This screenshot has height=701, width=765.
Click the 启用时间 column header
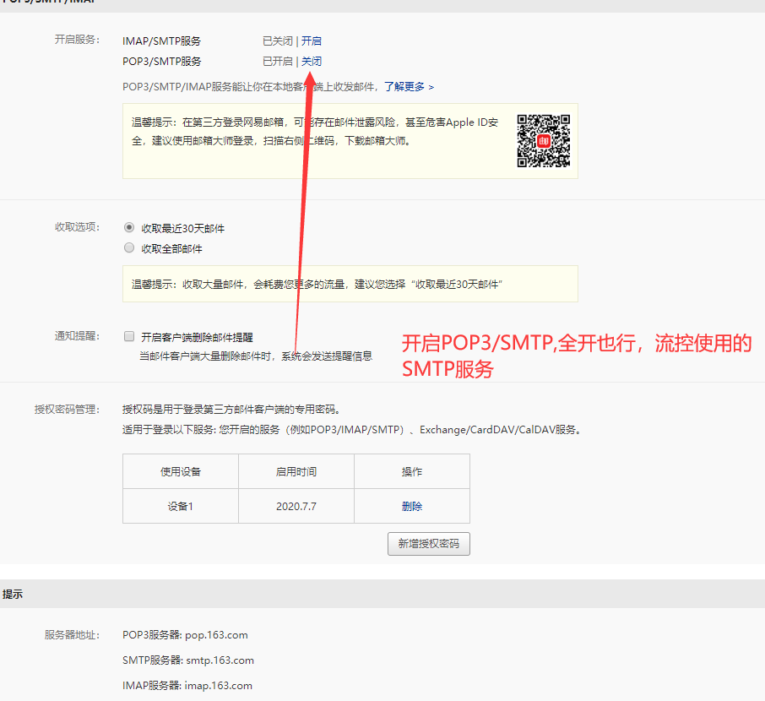point(296,471)
